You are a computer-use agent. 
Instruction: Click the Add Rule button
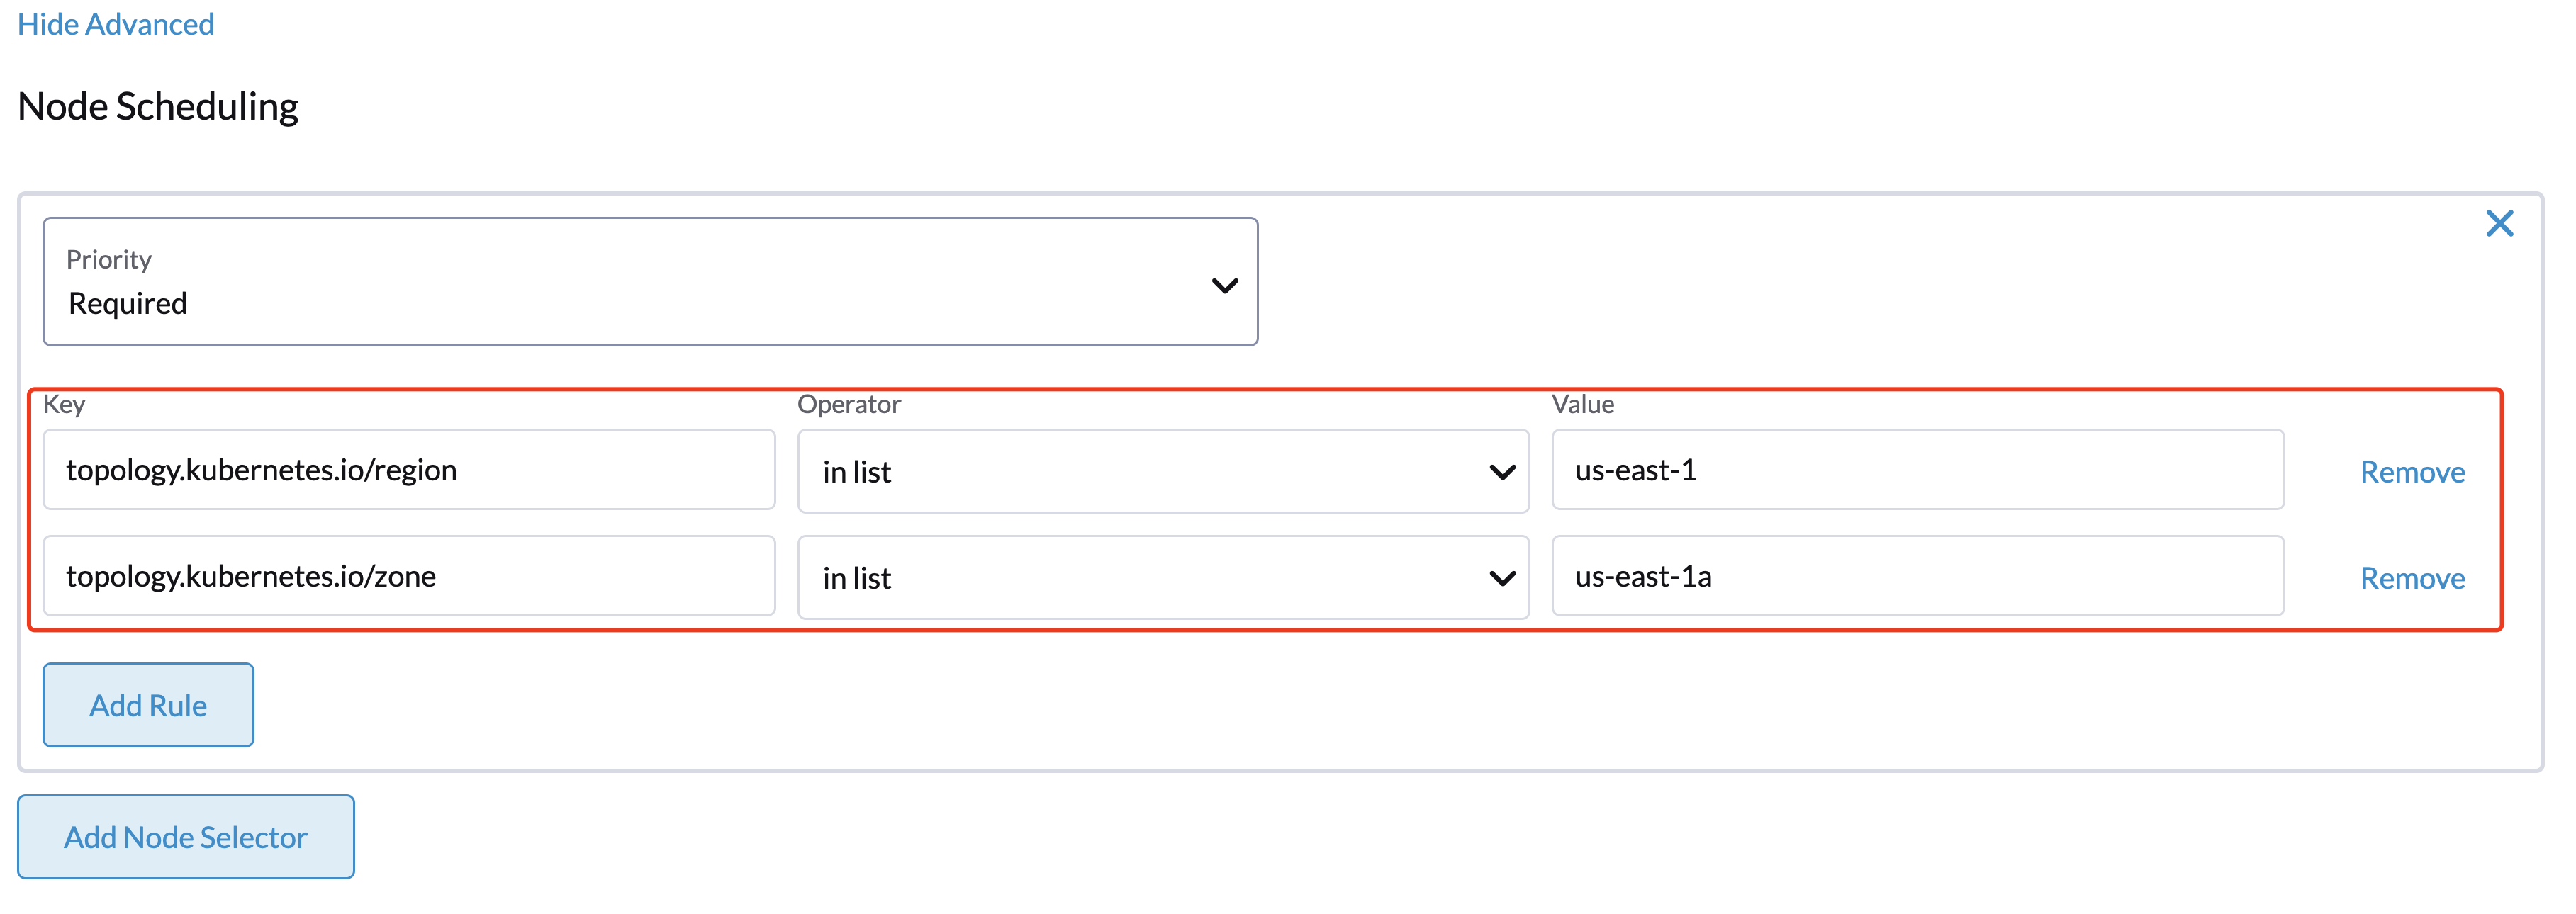(x=148, y=704)
